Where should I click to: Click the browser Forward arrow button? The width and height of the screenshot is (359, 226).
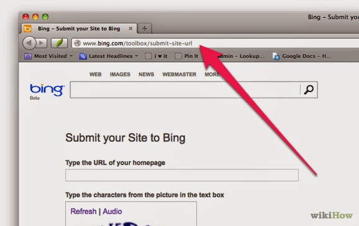point(42,43)
